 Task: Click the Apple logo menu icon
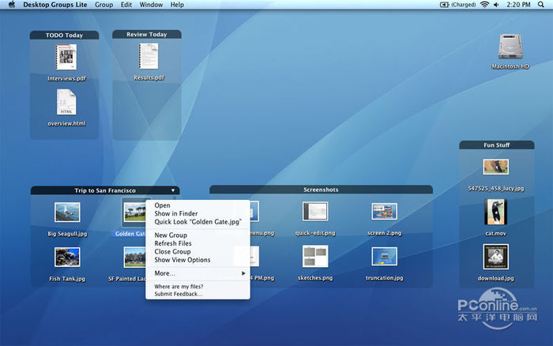(x=11, y=5)
